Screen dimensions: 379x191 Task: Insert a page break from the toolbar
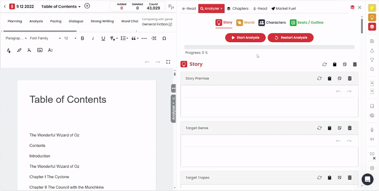pyautogui.click(x=154, y=38)
